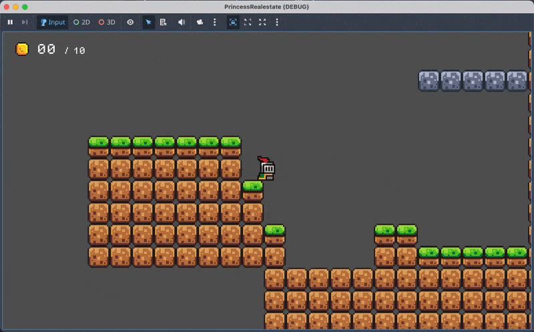Toggle embed game on next play
Screen dimensions: 534x332
(233, 22)
